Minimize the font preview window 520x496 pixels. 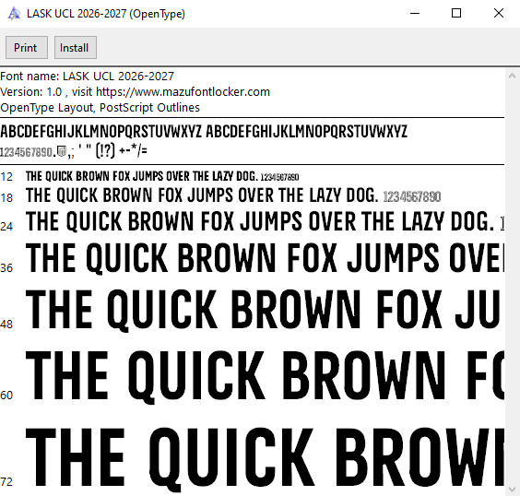point(415,13)
